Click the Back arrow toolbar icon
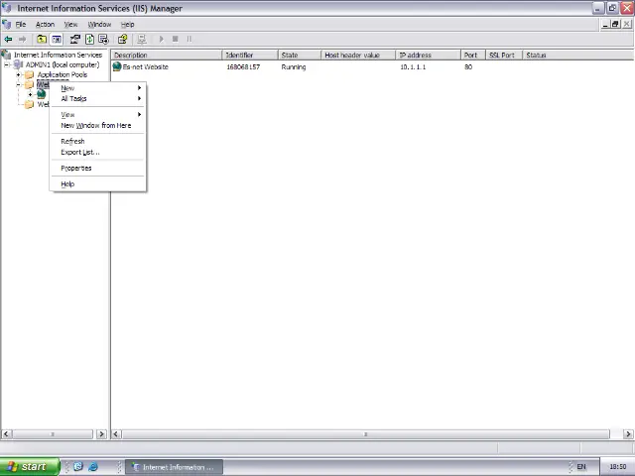 (8, 40)
